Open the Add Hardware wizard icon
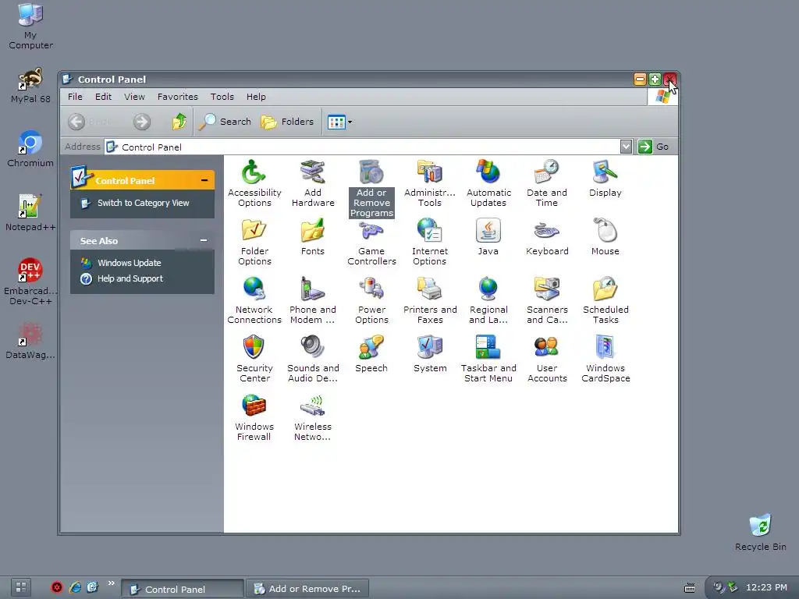799x599 pixels. click(x=313, y=183)
